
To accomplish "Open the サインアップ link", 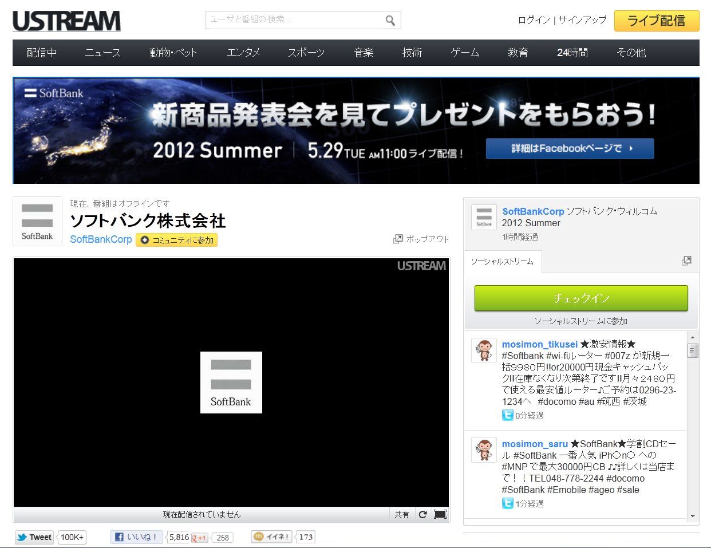I will pyautogui.click(x=582, y=20).
